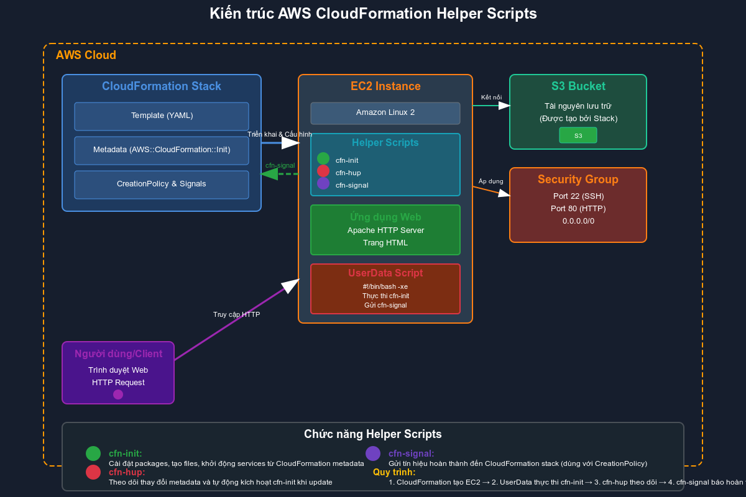Screen dimensions: 746x497
Task: Select the CreationPolicy & Signals box
Action: [x=162, y=185]
